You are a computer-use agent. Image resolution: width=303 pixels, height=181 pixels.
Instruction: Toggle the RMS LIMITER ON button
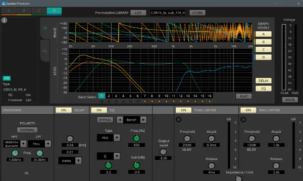[x=248, y=110]
